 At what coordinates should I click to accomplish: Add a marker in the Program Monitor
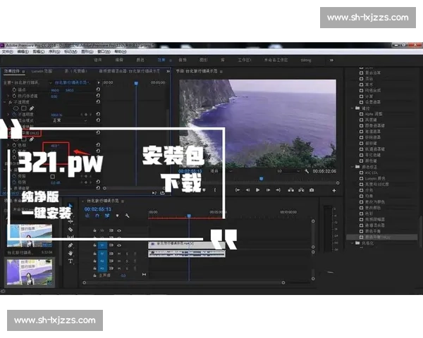click(x=204, y=190)
